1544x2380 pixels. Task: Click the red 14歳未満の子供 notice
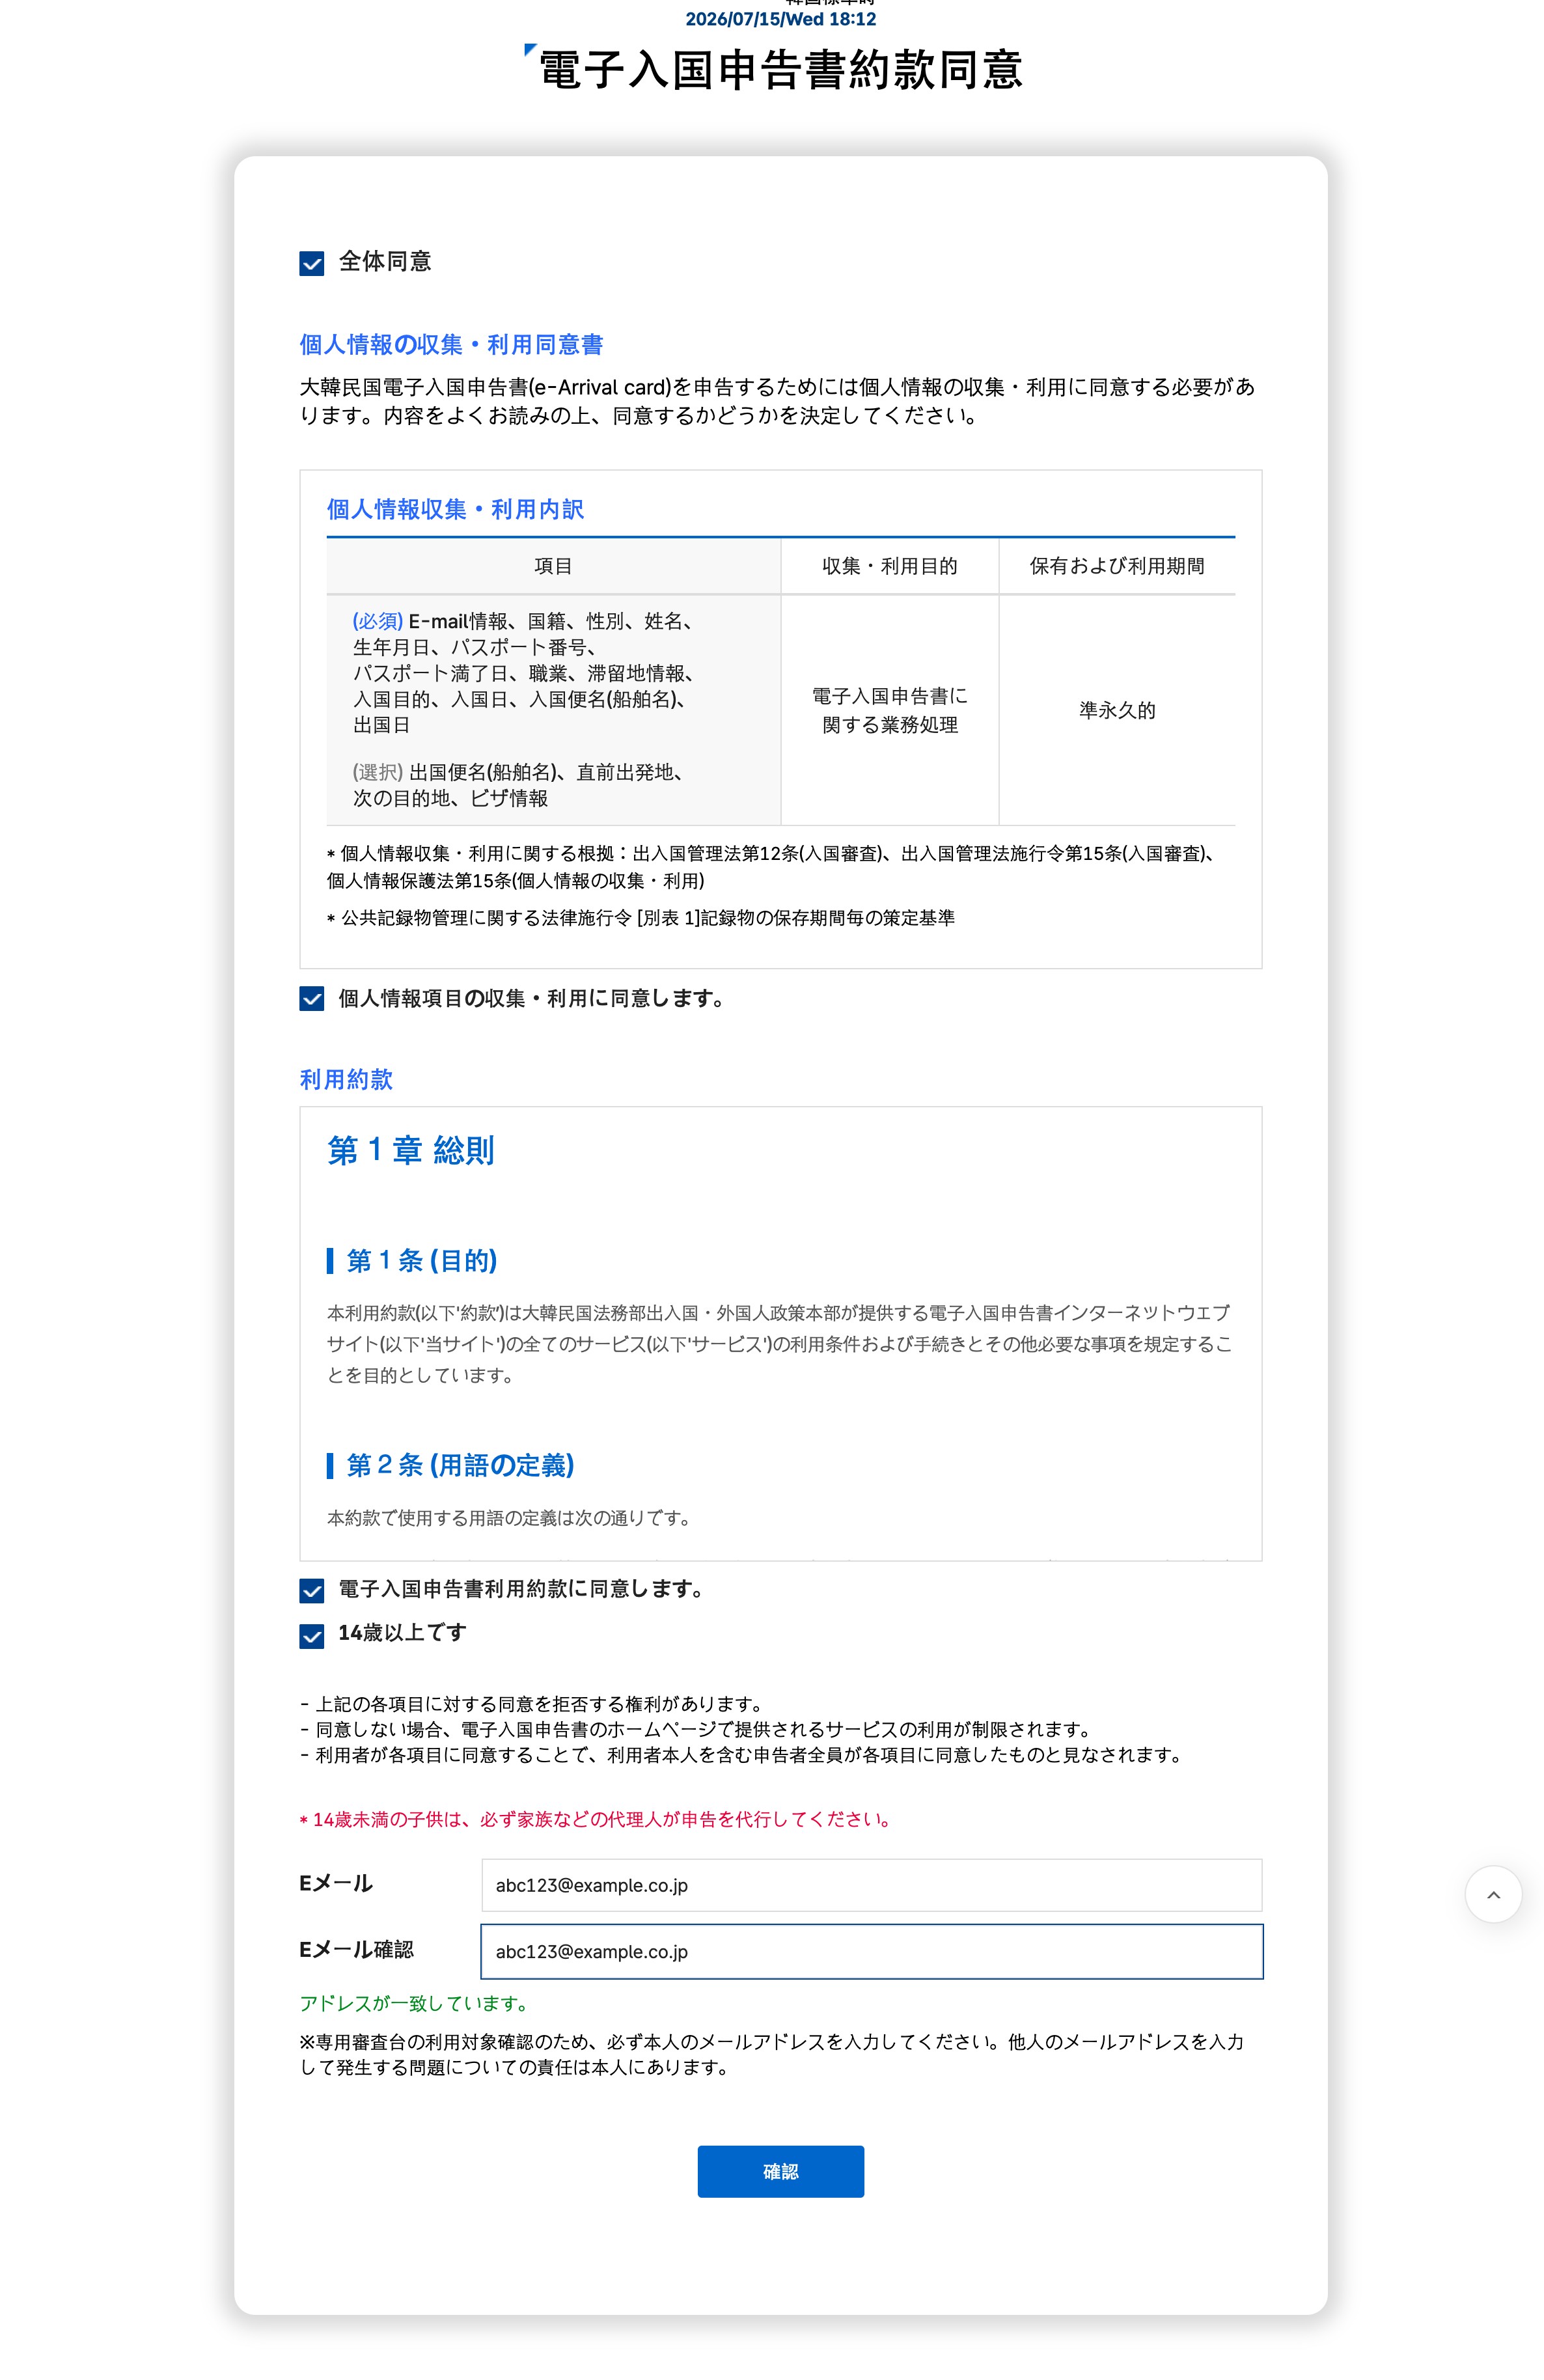596,1819
